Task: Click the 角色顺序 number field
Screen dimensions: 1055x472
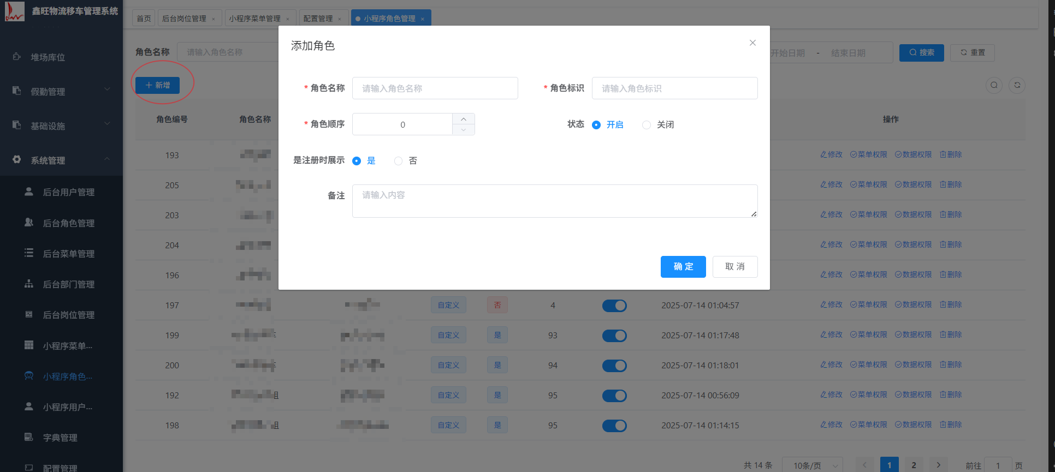Action: click(x=402, y=124)
